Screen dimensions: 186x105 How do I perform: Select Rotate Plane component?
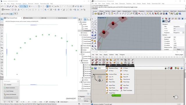click(x=111, y=93)
